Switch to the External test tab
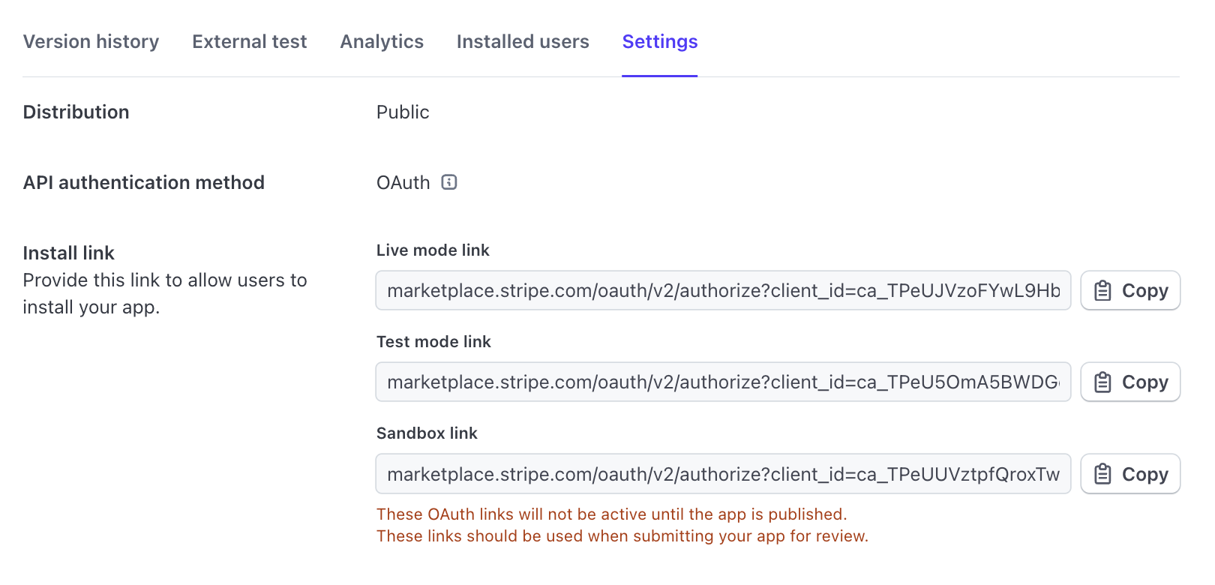This screenshot has height=585, width=1215. [x=249, y=42]
